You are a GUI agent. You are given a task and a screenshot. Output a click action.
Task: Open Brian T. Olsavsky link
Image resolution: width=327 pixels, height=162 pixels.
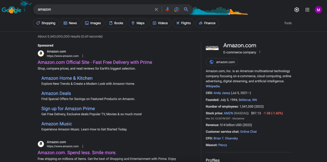pos(226,138)
